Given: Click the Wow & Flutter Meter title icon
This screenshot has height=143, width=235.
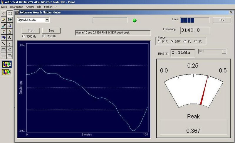Looking at the screenshot, I should tap(17, 12).
